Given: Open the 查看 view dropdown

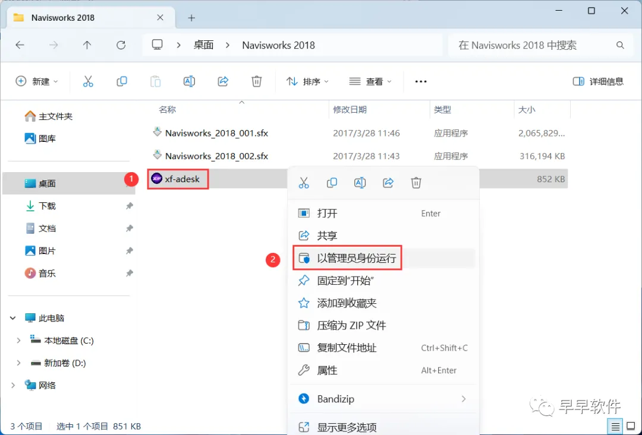Looking at the screenshot, I should [370, 81].
